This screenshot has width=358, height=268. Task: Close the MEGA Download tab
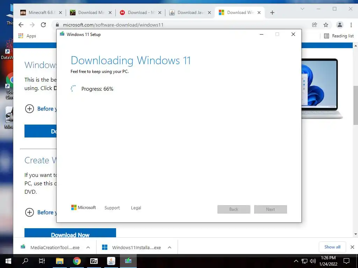[160, 13]
